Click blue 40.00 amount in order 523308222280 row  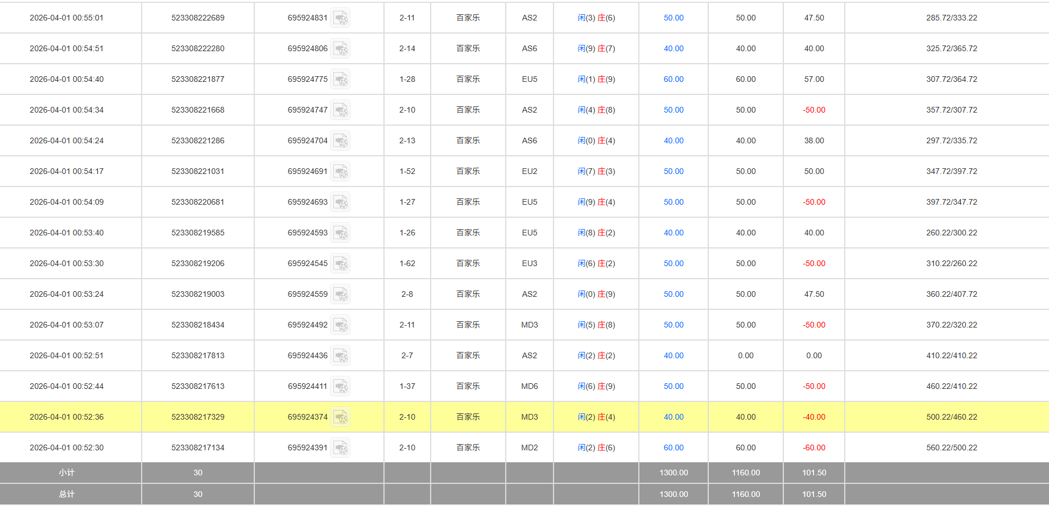pyautogui.click(x=674, y=48)
